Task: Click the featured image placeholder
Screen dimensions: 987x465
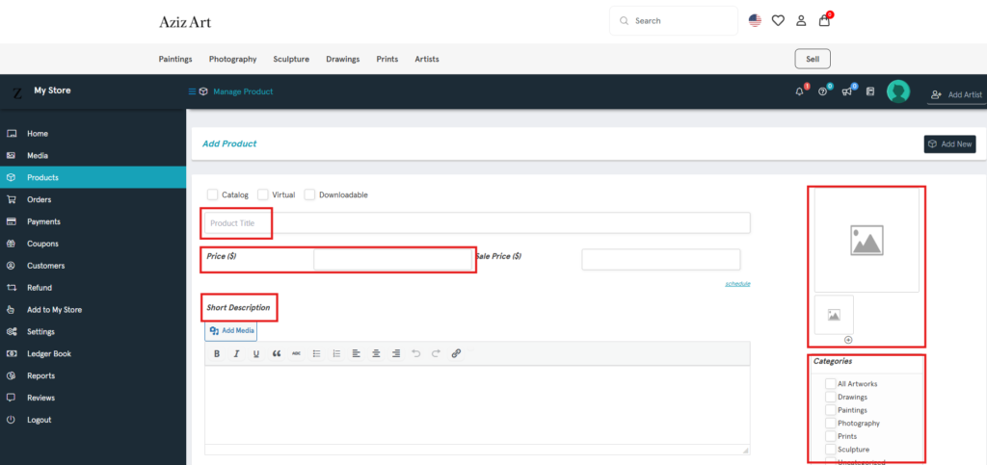Action: tap(867, 240)
